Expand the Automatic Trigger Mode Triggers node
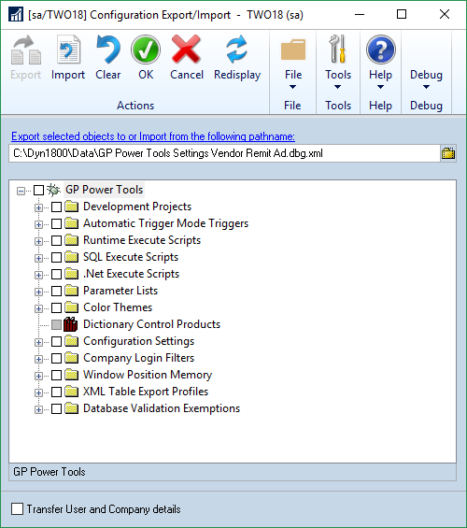 pyautogui.click(x=38, y=224)
